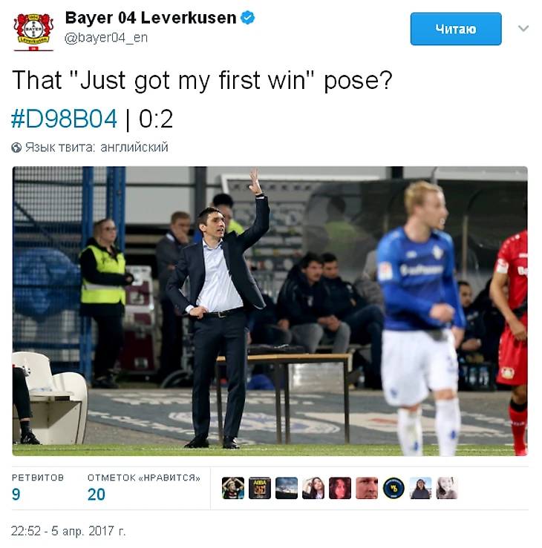Enlarge the match photo in tweet
This screenshot has width=542, height=548.
coord(270,311)
